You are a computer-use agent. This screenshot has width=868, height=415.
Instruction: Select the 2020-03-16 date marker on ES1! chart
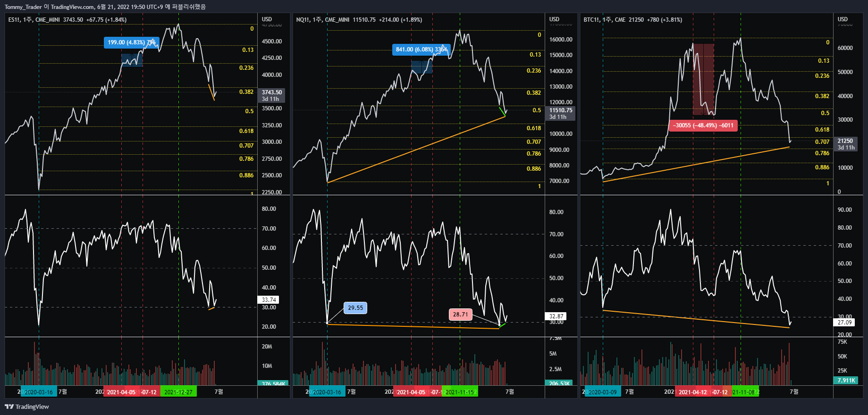[39, 392]
